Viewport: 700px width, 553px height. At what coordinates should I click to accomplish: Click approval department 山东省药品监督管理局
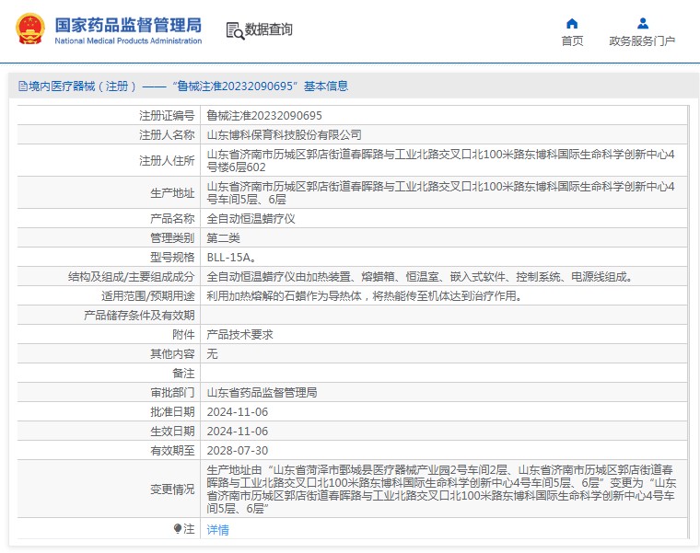click(262, 392)
